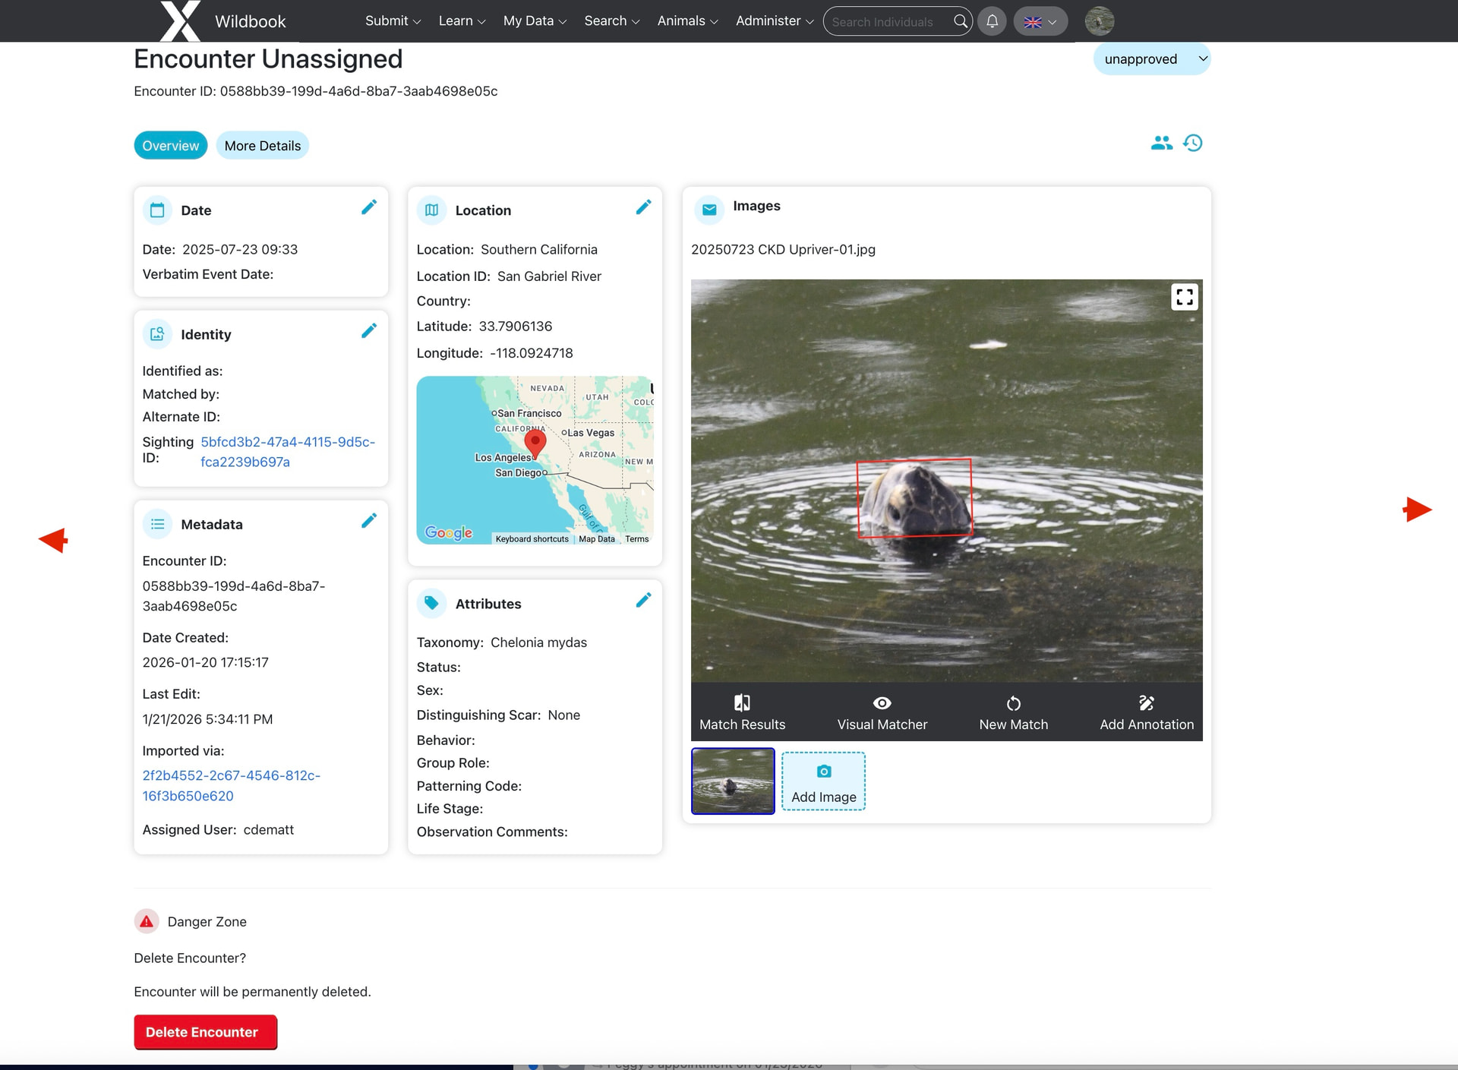Viewport: 1458px width, 1070px height.
Task: Click the Attributes edit pencil icon
Action: 643,601
